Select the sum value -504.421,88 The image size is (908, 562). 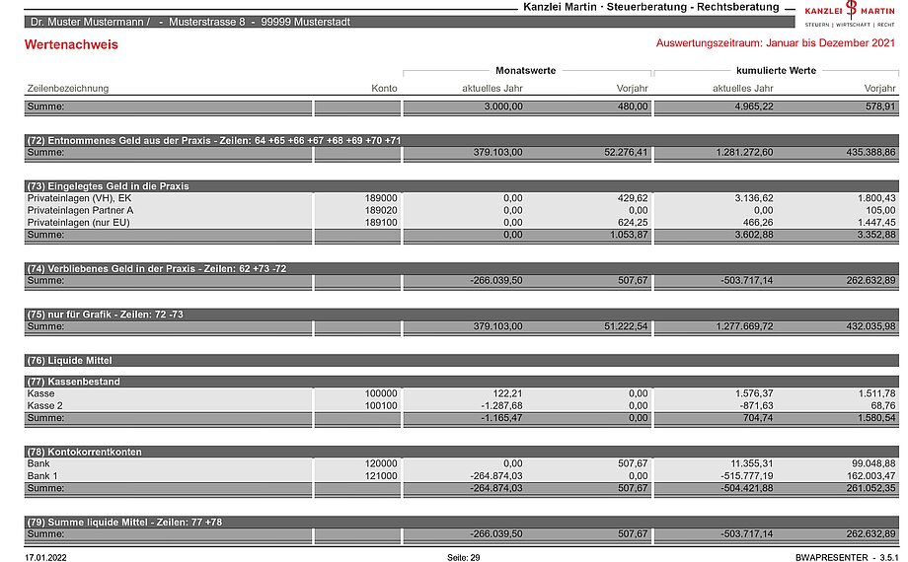(747, 488)
